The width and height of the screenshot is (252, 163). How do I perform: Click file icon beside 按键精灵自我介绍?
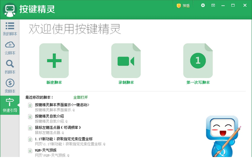coord(30,117)
